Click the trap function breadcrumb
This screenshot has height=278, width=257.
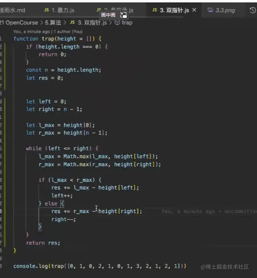(127, 23)
